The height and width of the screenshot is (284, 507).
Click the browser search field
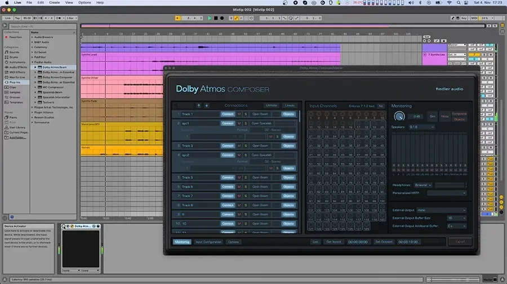[x=42, y=26]
